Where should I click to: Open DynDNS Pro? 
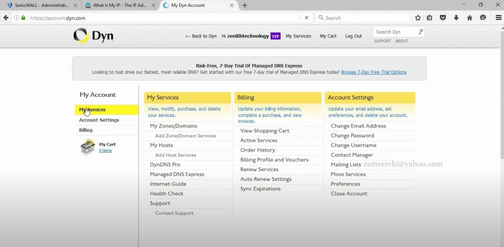165,164
